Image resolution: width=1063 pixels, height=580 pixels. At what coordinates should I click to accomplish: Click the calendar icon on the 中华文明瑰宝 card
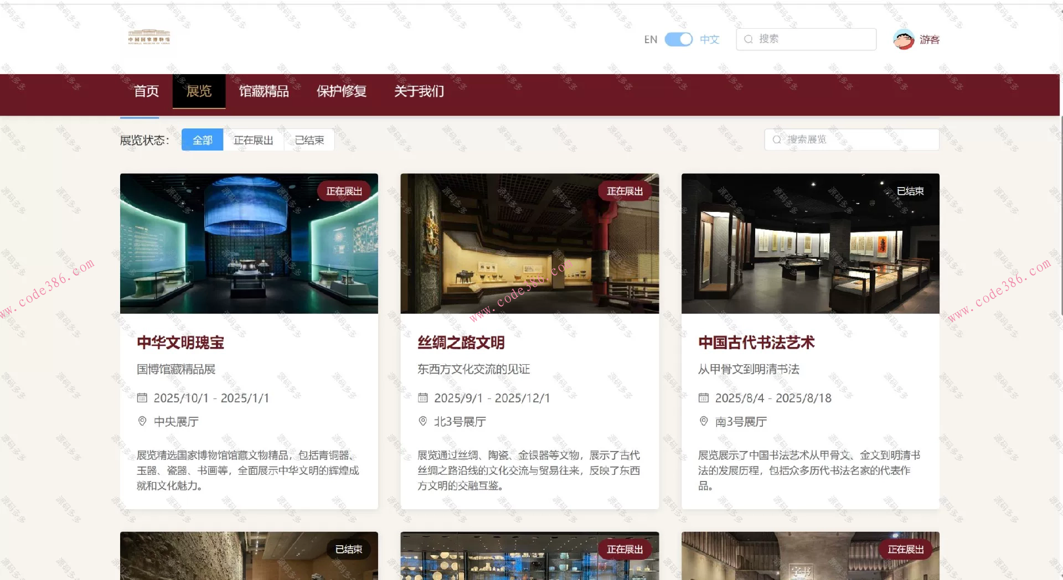142,397
